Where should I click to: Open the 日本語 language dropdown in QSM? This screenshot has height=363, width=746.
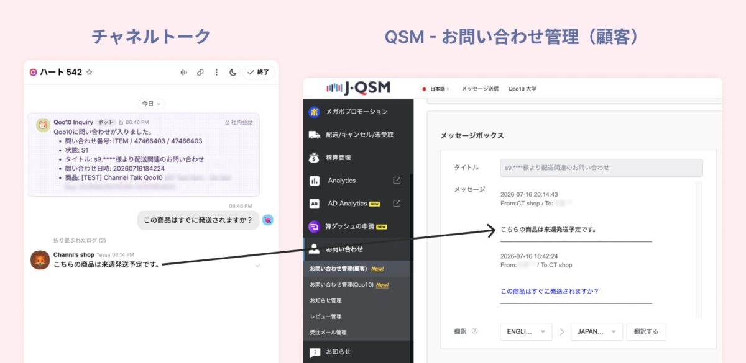436,89
